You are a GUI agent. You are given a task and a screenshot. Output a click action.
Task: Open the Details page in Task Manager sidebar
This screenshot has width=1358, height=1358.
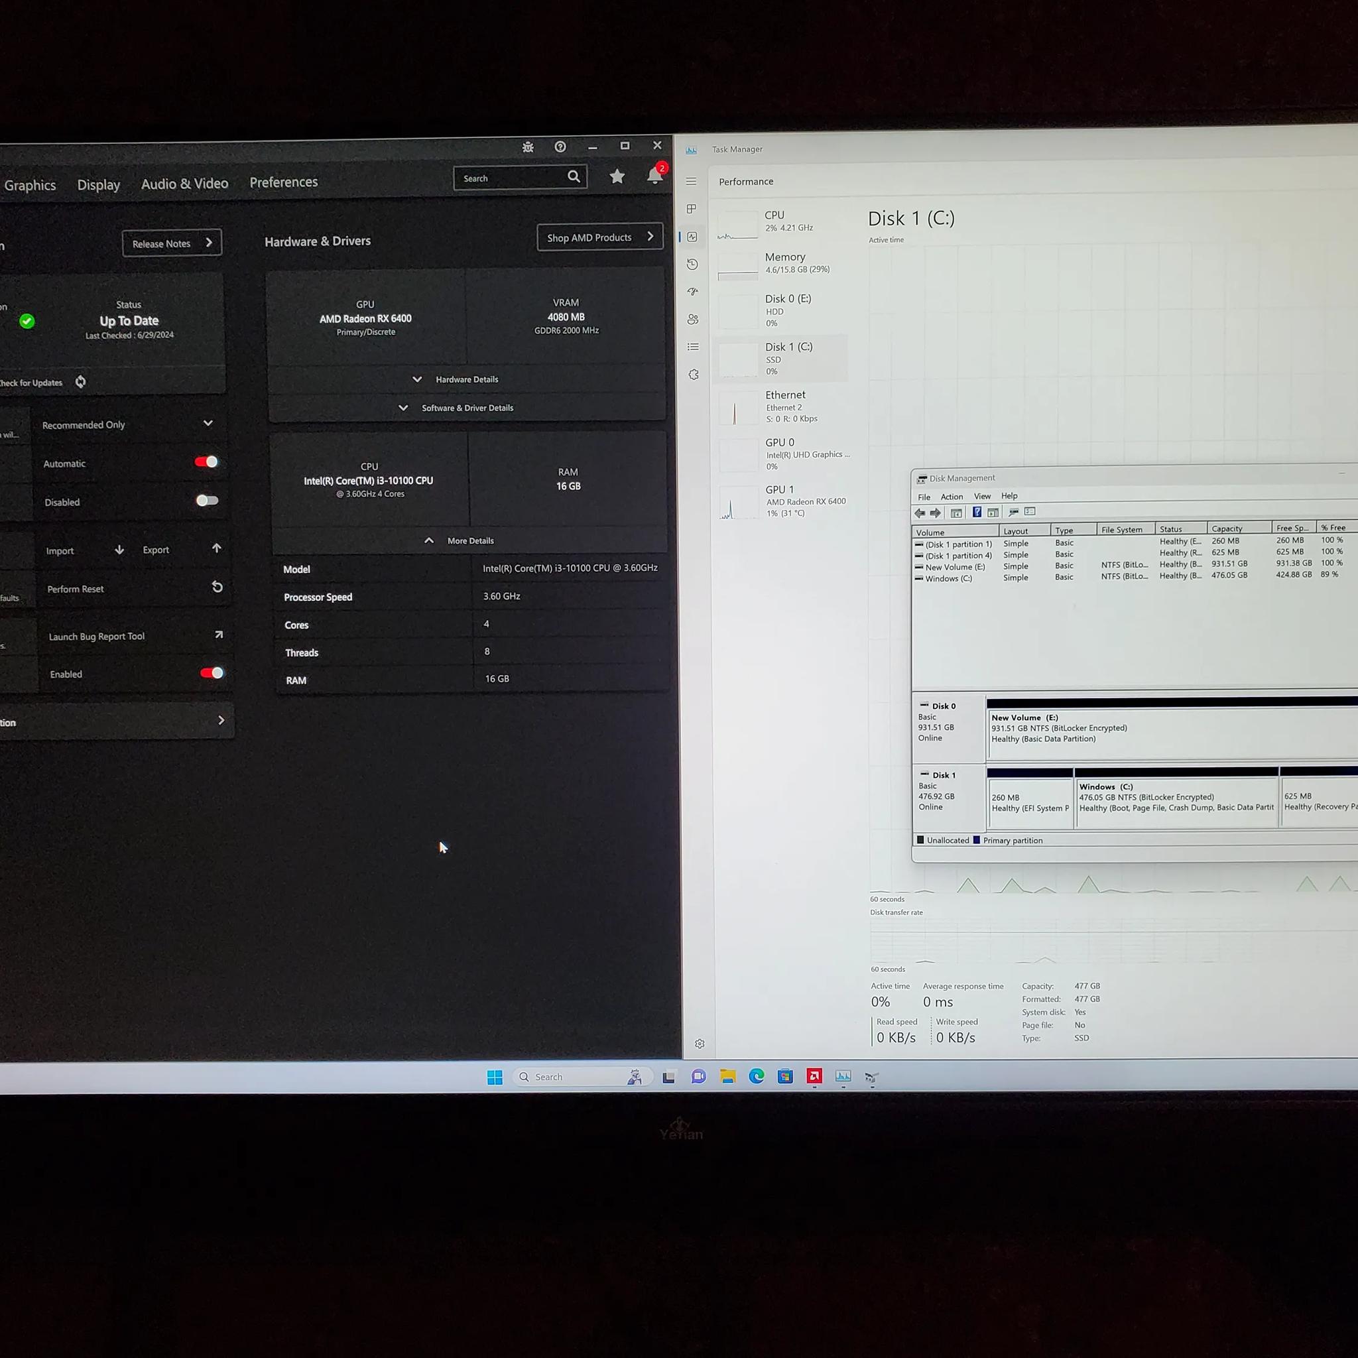(693, 347)
